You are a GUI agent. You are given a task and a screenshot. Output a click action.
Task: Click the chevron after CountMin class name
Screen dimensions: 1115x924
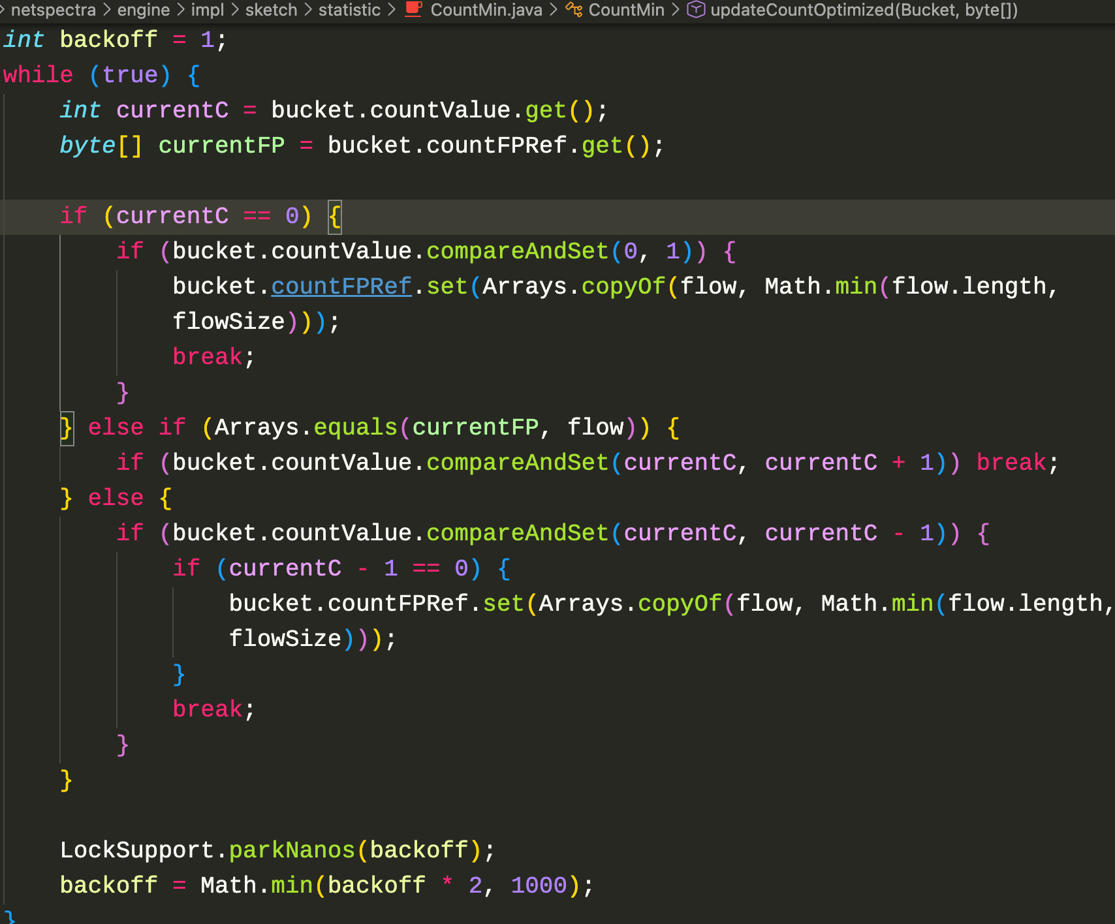pos(676,10)
